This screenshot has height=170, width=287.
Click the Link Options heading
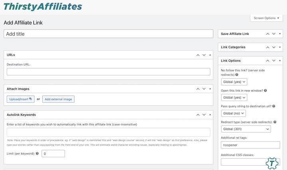coord(231,61)
